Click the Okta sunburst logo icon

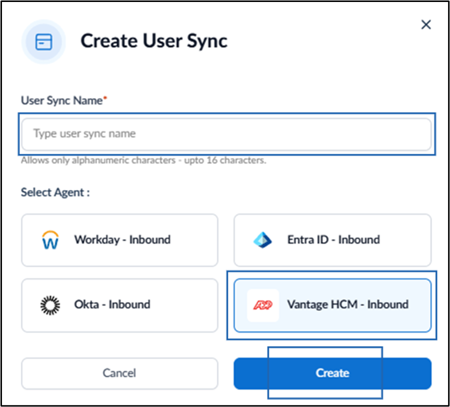(50, 305)
